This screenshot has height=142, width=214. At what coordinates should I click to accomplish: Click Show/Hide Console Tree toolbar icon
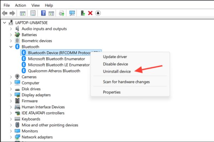coord(23,13)
